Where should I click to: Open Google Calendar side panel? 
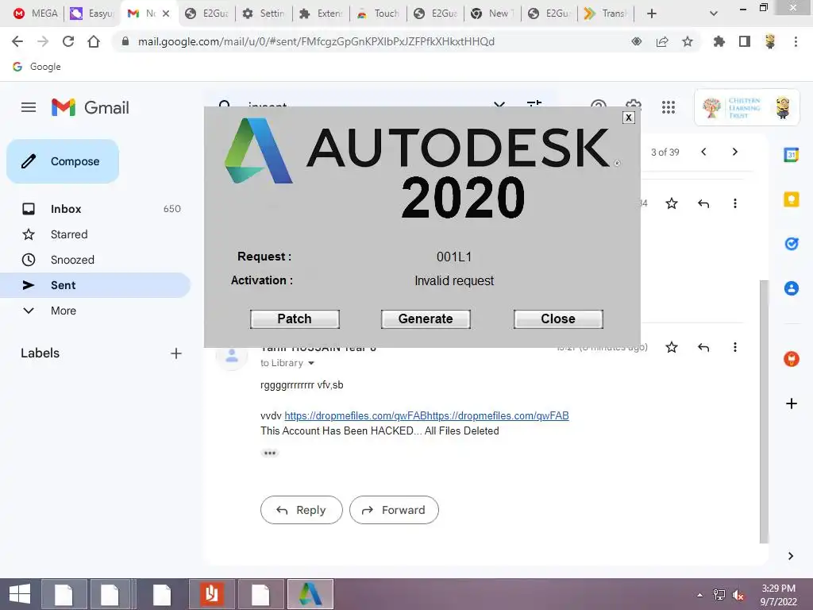(792, 155)
